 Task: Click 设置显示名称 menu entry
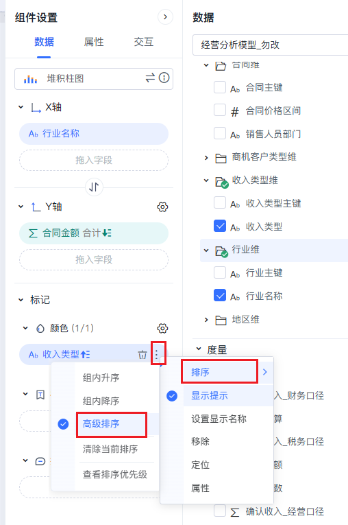219,419
